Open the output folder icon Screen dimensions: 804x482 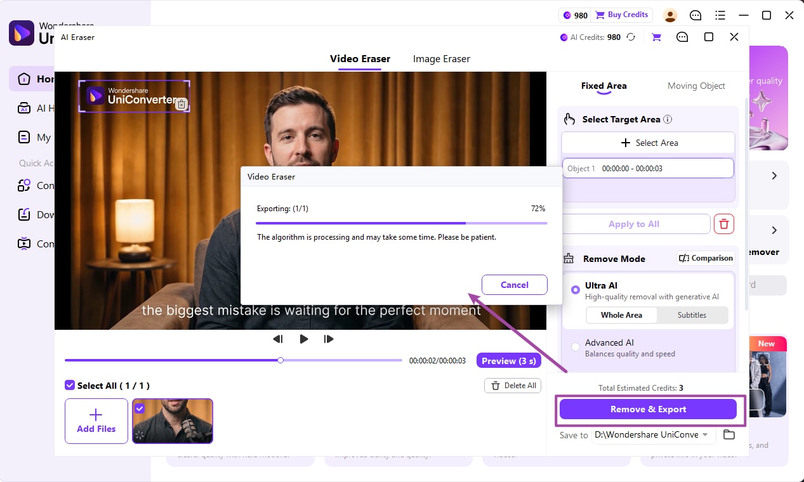tap(729, 435)
